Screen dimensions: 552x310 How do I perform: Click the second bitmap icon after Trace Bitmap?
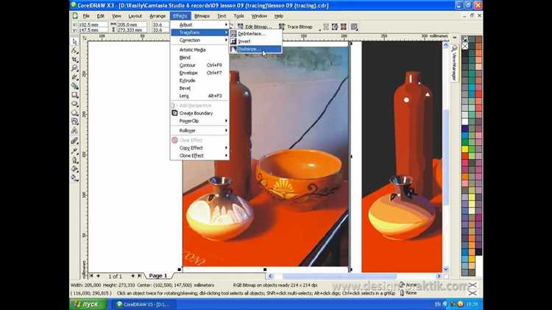[x=335, y=27]
